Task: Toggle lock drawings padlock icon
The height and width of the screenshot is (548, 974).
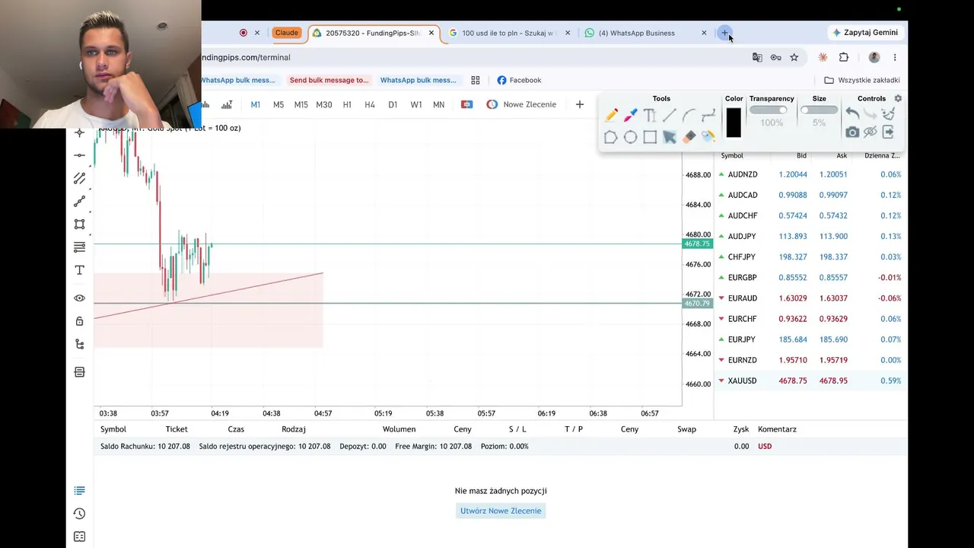Action: 79,321
